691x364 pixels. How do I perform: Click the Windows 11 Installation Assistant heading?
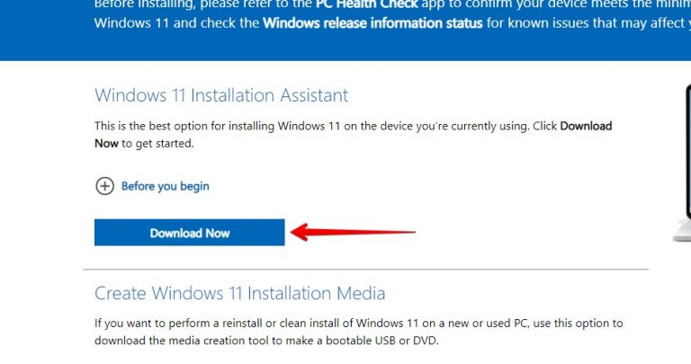(221, 95)
